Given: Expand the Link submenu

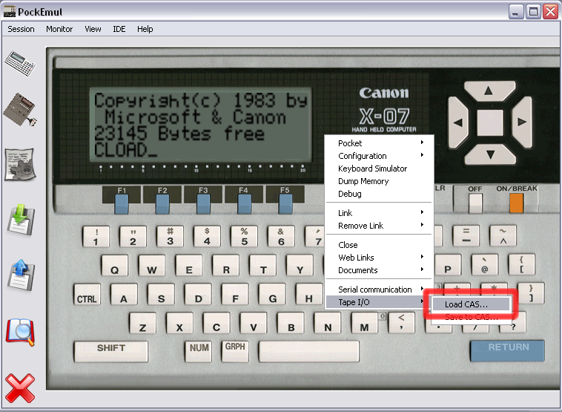Looking at the screenshot, I should [379, 213].
